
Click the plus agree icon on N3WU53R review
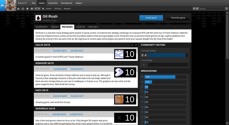pyautogui.click(x=52, y=69)
